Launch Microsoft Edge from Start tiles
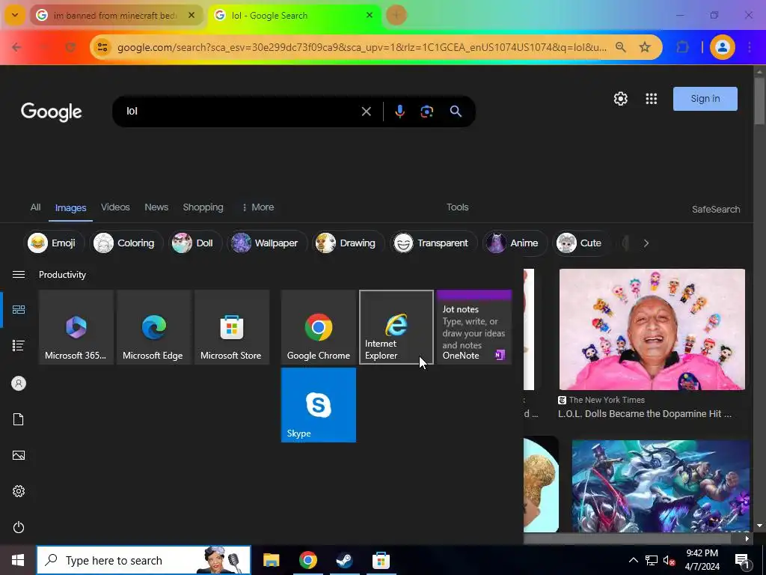The width and height of the screenshot is (766, 575). coord(154,327)
